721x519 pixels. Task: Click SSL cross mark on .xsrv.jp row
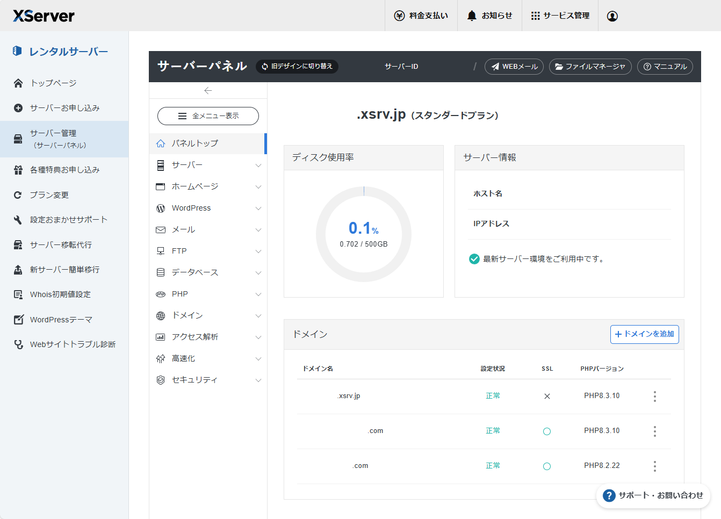click(547, 397)
